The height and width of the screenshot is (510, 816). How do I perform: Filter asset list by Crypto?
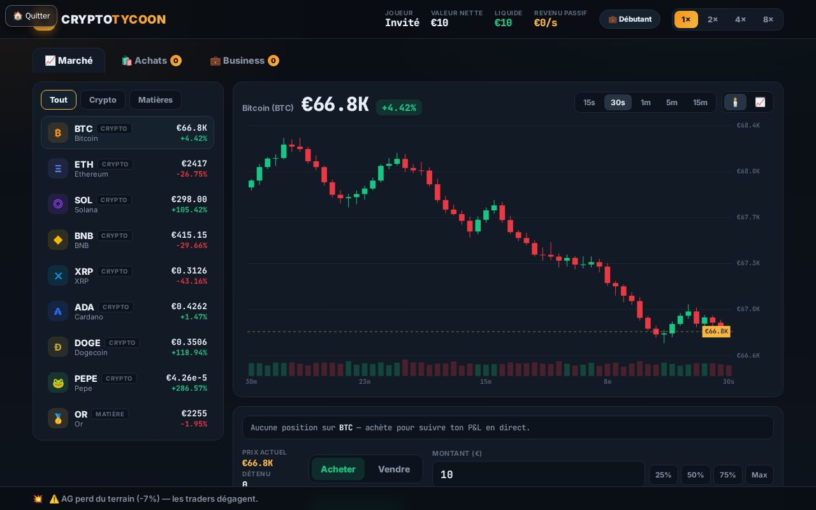pos(103,99)
